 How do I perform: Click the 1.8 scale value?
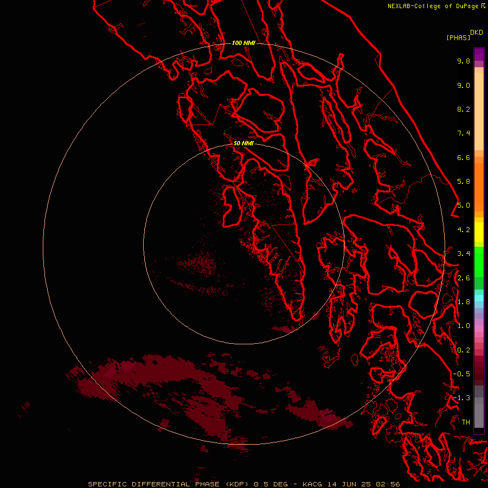tap(464, 302)
